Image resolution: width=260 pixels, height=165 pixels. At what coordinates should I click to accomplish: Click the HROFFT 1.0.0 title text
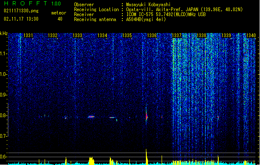pos(33,3)
